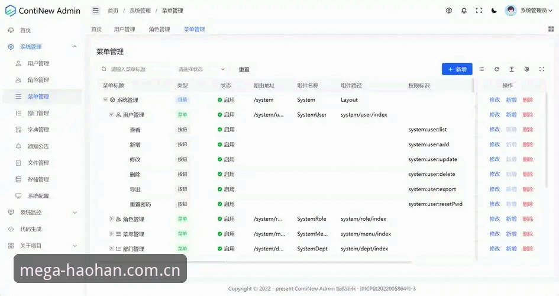Click 新增 for the 系统管理 row
The image size is (559, 296).
click(511, 100)
